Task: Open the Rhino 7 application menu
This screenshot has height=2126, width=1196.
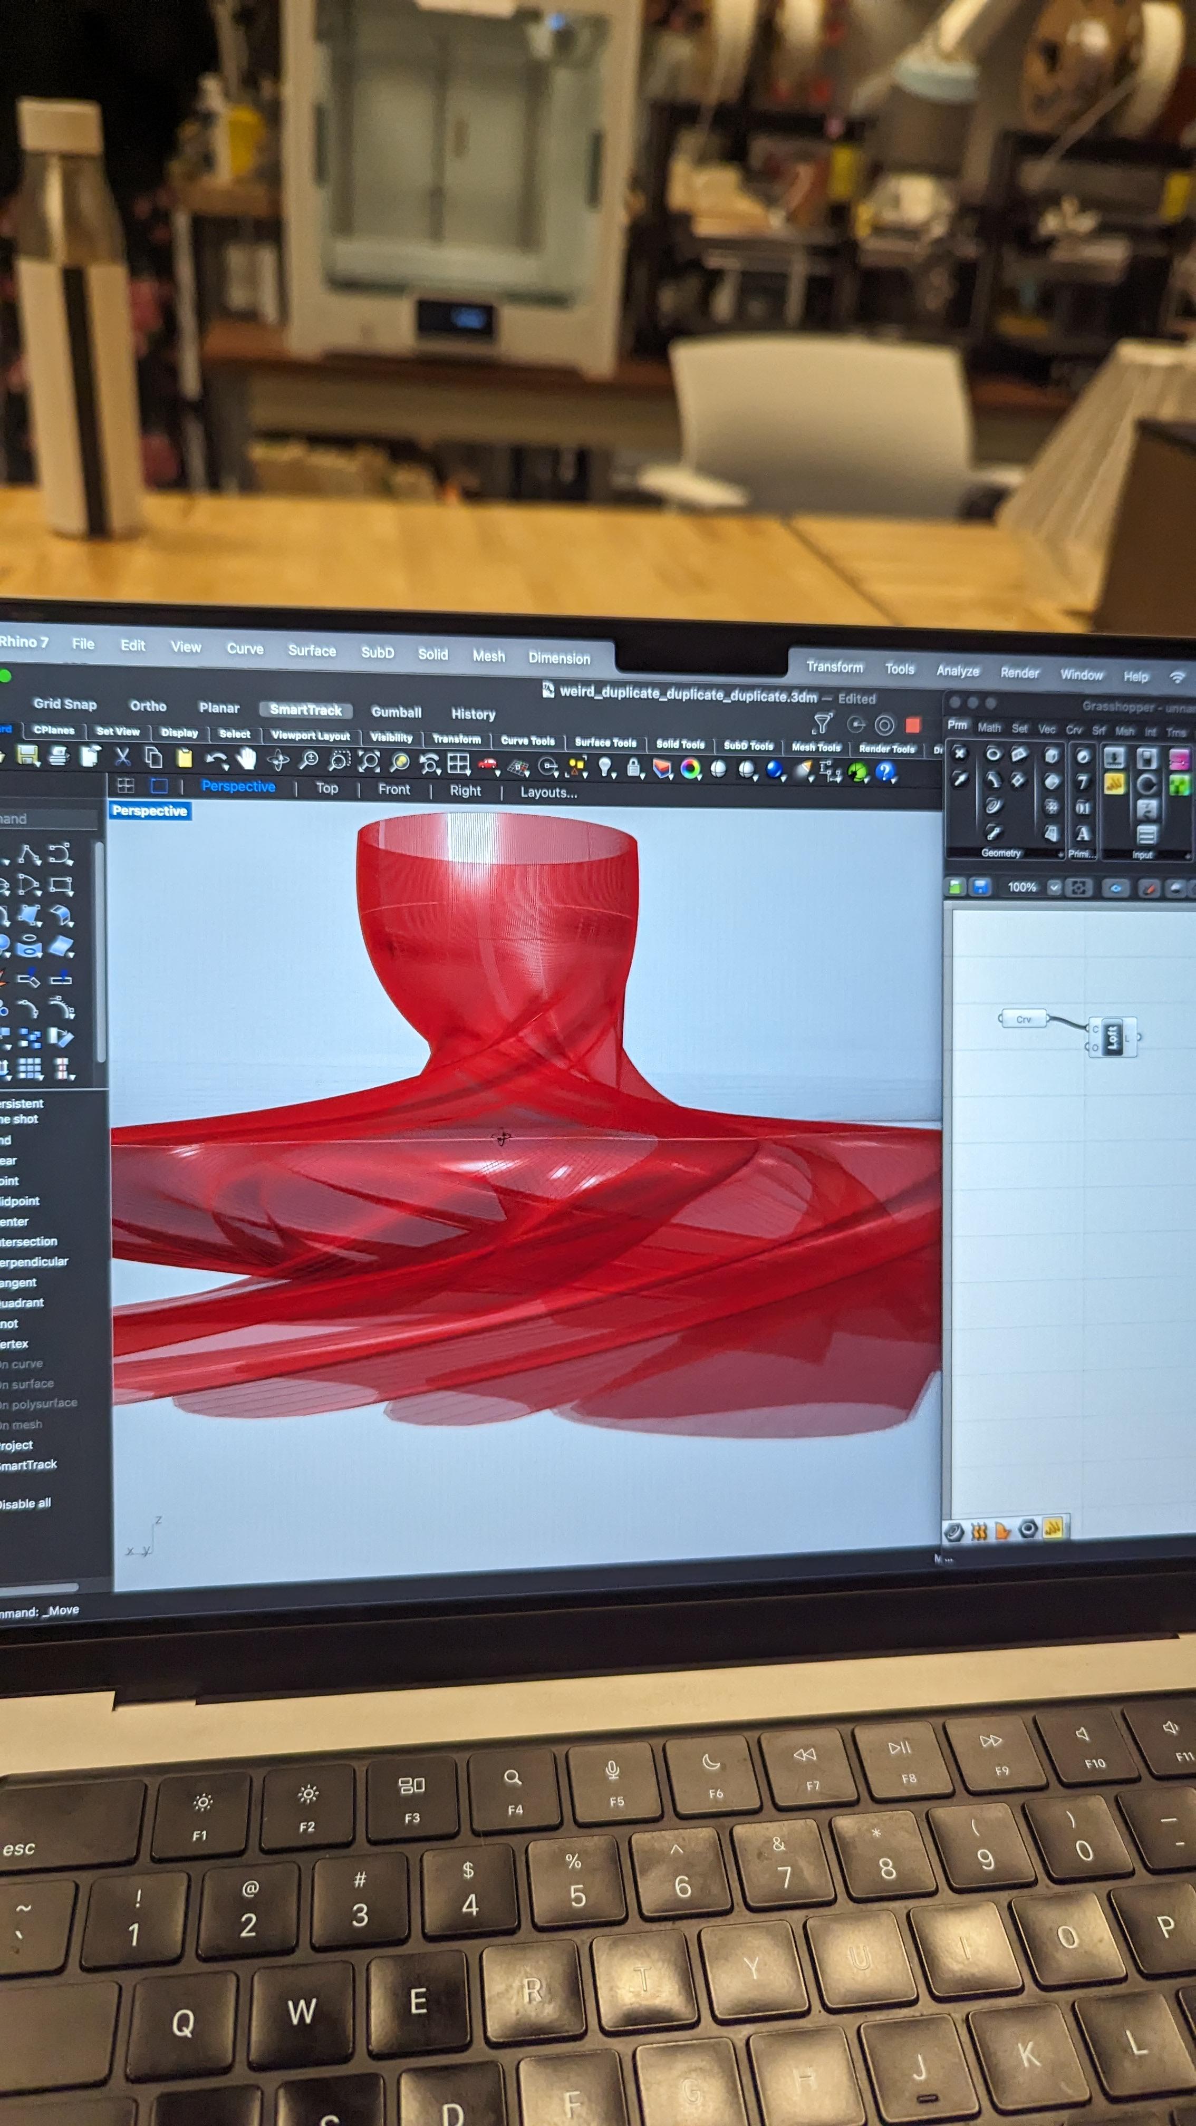Action: pyautogui.click(x=24, y=642)
